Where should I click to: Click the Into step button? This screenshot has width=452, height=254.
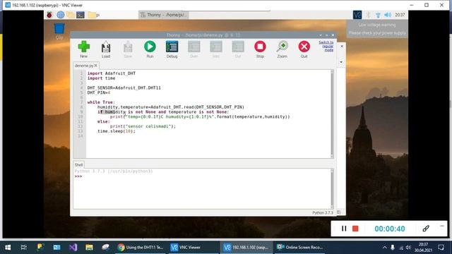[216, 49]
